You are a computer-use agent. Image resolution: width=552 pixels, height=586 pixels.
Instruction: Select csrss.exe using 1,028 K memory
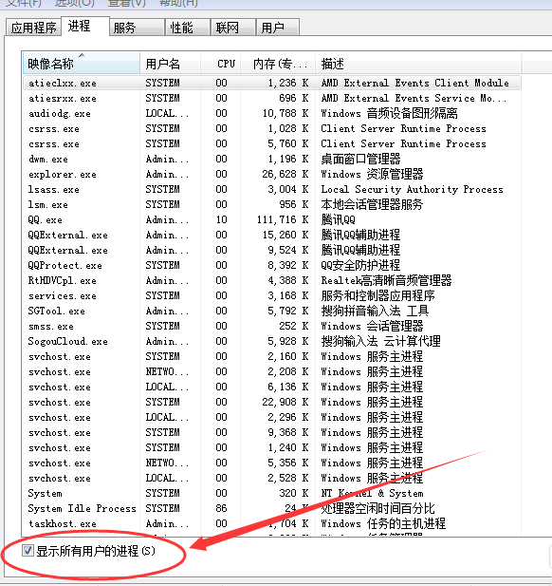[272, 128]
